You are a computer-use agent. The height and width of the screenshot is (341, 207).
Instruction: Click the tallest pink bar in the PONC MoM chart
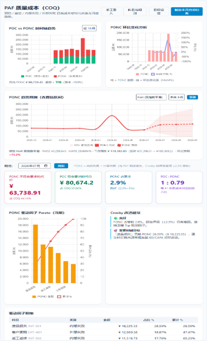[168, 47]
